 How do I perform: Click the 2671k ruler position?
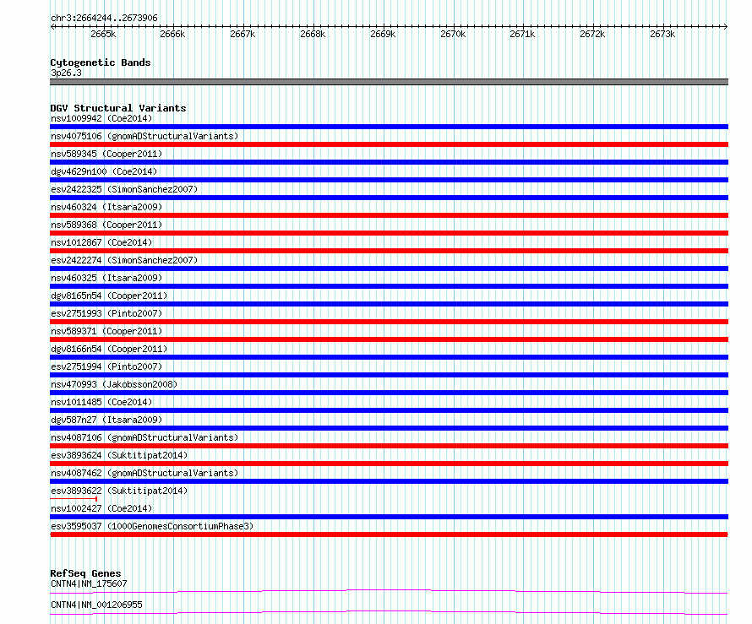[522, 34]
